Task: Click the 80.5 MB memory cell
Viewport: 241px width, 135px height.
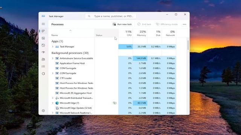Action: pos(140,103)
